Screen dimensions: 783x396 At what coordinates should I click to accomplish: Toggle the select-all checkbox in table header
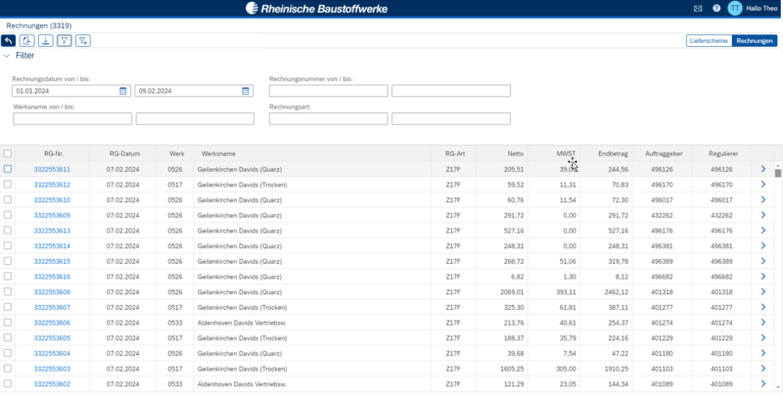(x=8, y=154)
